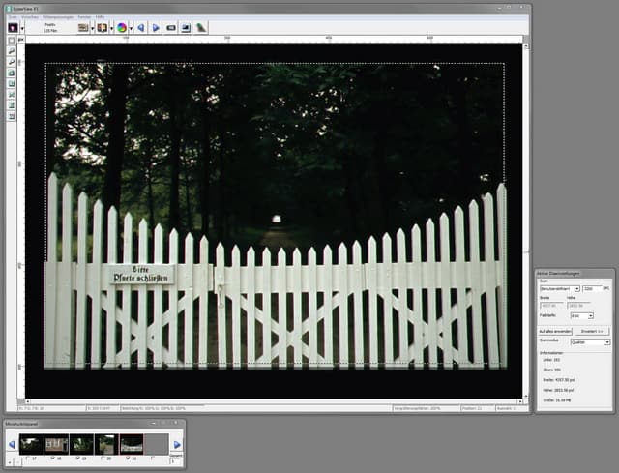
Task: Toggle checkbox for thumbnail 19
Action: pos(77,457)
